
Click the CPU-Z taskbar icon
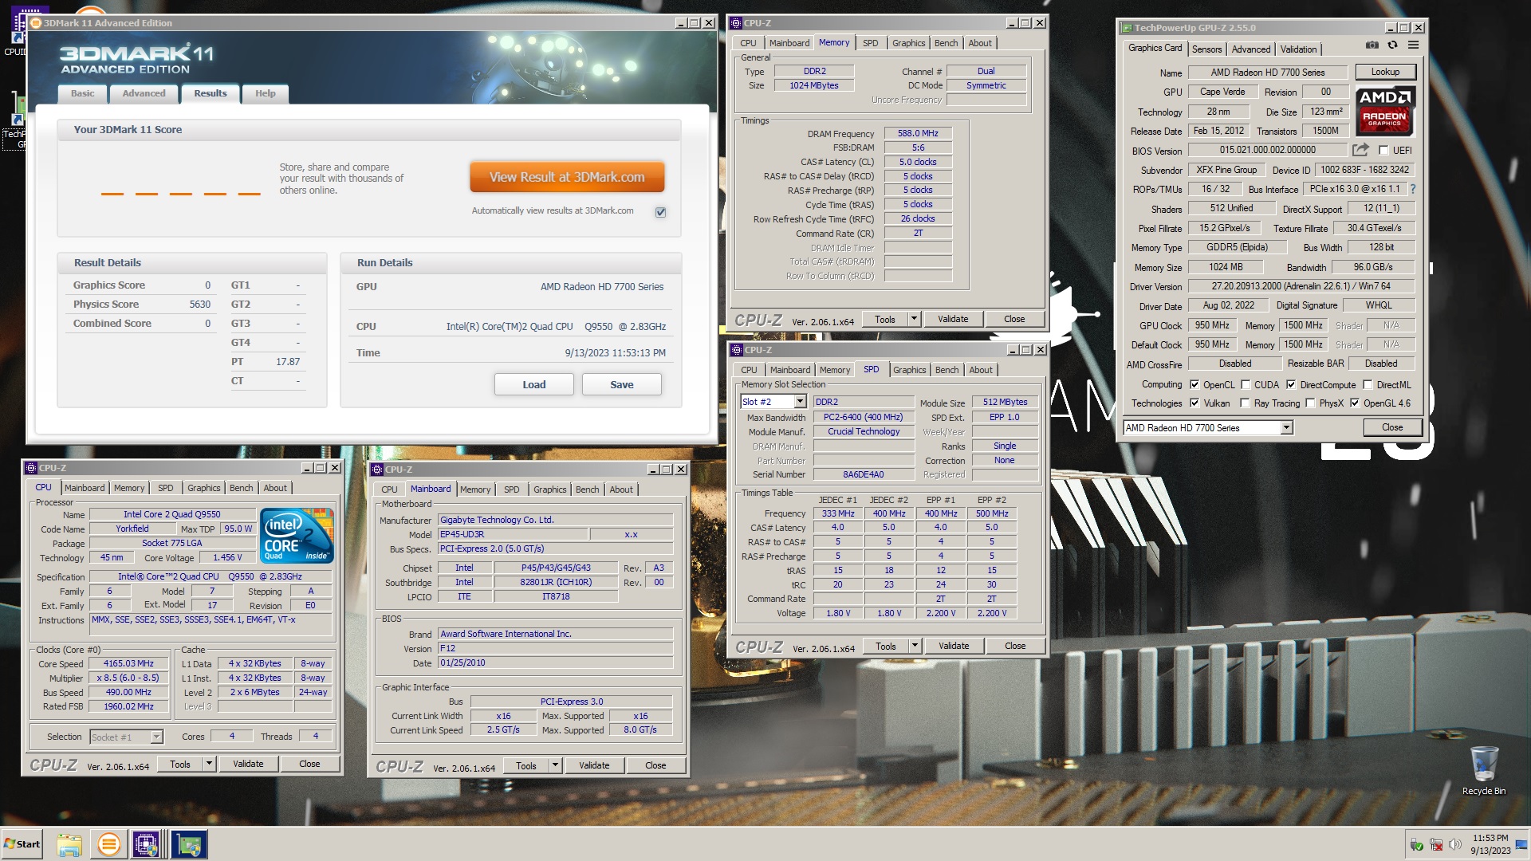(147, 844)
